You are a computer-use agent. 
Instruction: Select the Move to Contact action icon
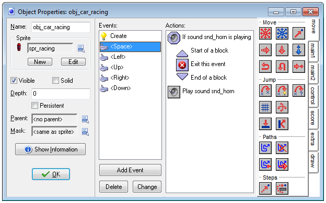[x=265, y=124]
